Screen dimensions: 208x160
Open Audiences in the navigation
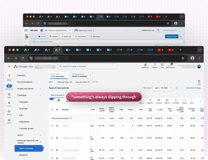pyautogui.click(x=23, y=155)
